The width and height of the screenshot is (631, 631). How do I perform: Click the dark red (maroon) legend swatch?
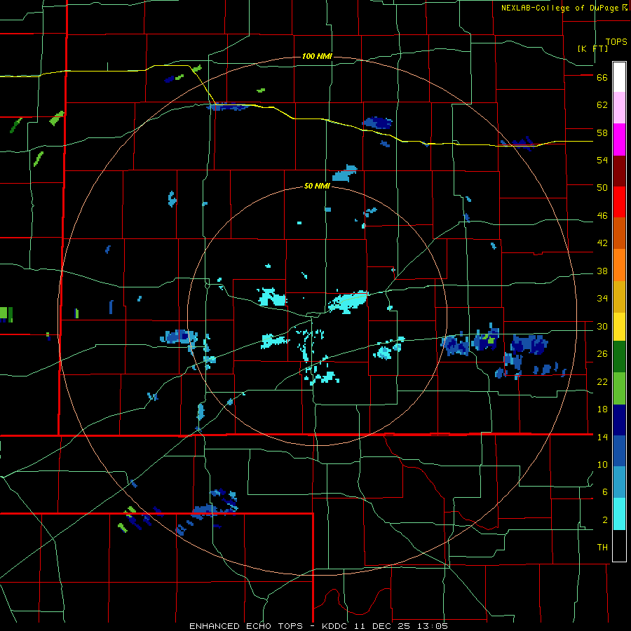[619, 170]
